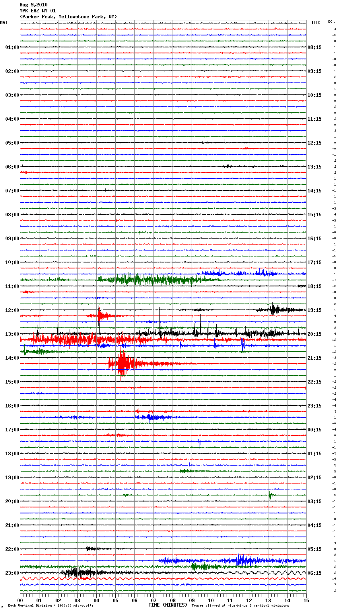
Task: Click the '15:15' UTC time label
Action: 315,215
